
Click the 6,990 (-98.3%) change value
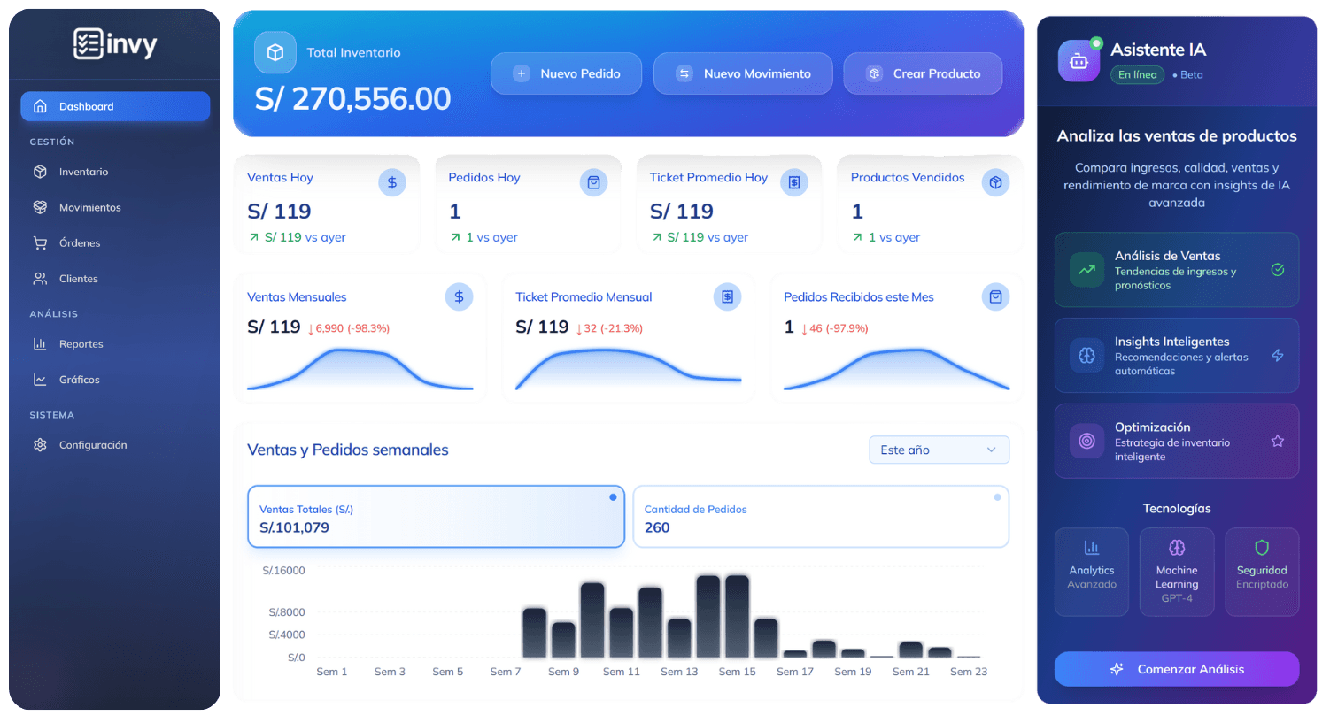pyautogui.click(x=349, y=328)
